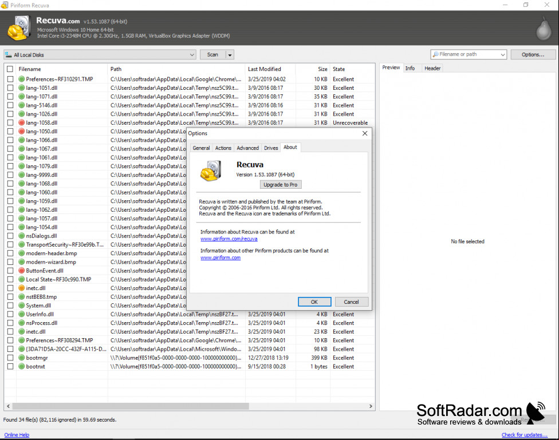Click red status dot of lang-1050.dll
This screenshot has height=440, width=559.
tap(21, 131)
